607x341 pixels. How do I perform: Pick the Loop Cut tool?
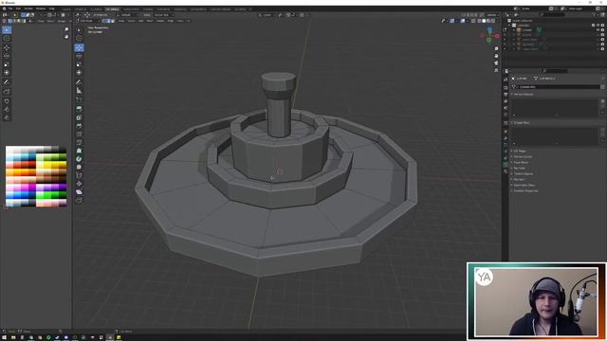[79, 135]
